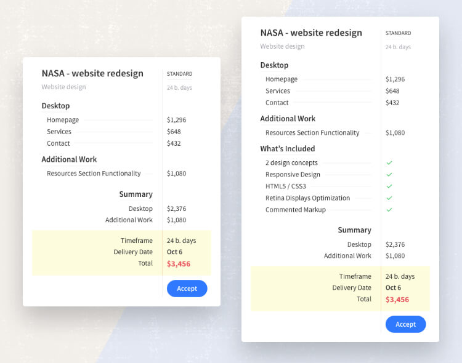This screenshot has width=462, height=363.
Task: Click $648 price in right card
Action: click(392, 91)
